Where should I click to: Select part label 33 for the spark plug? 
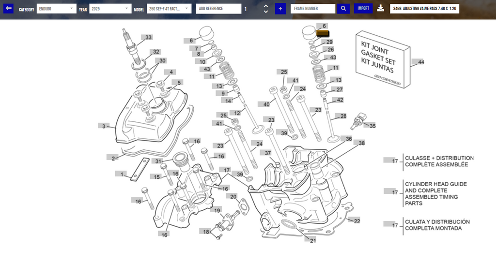pyautogui.click(x=147, y=37)
